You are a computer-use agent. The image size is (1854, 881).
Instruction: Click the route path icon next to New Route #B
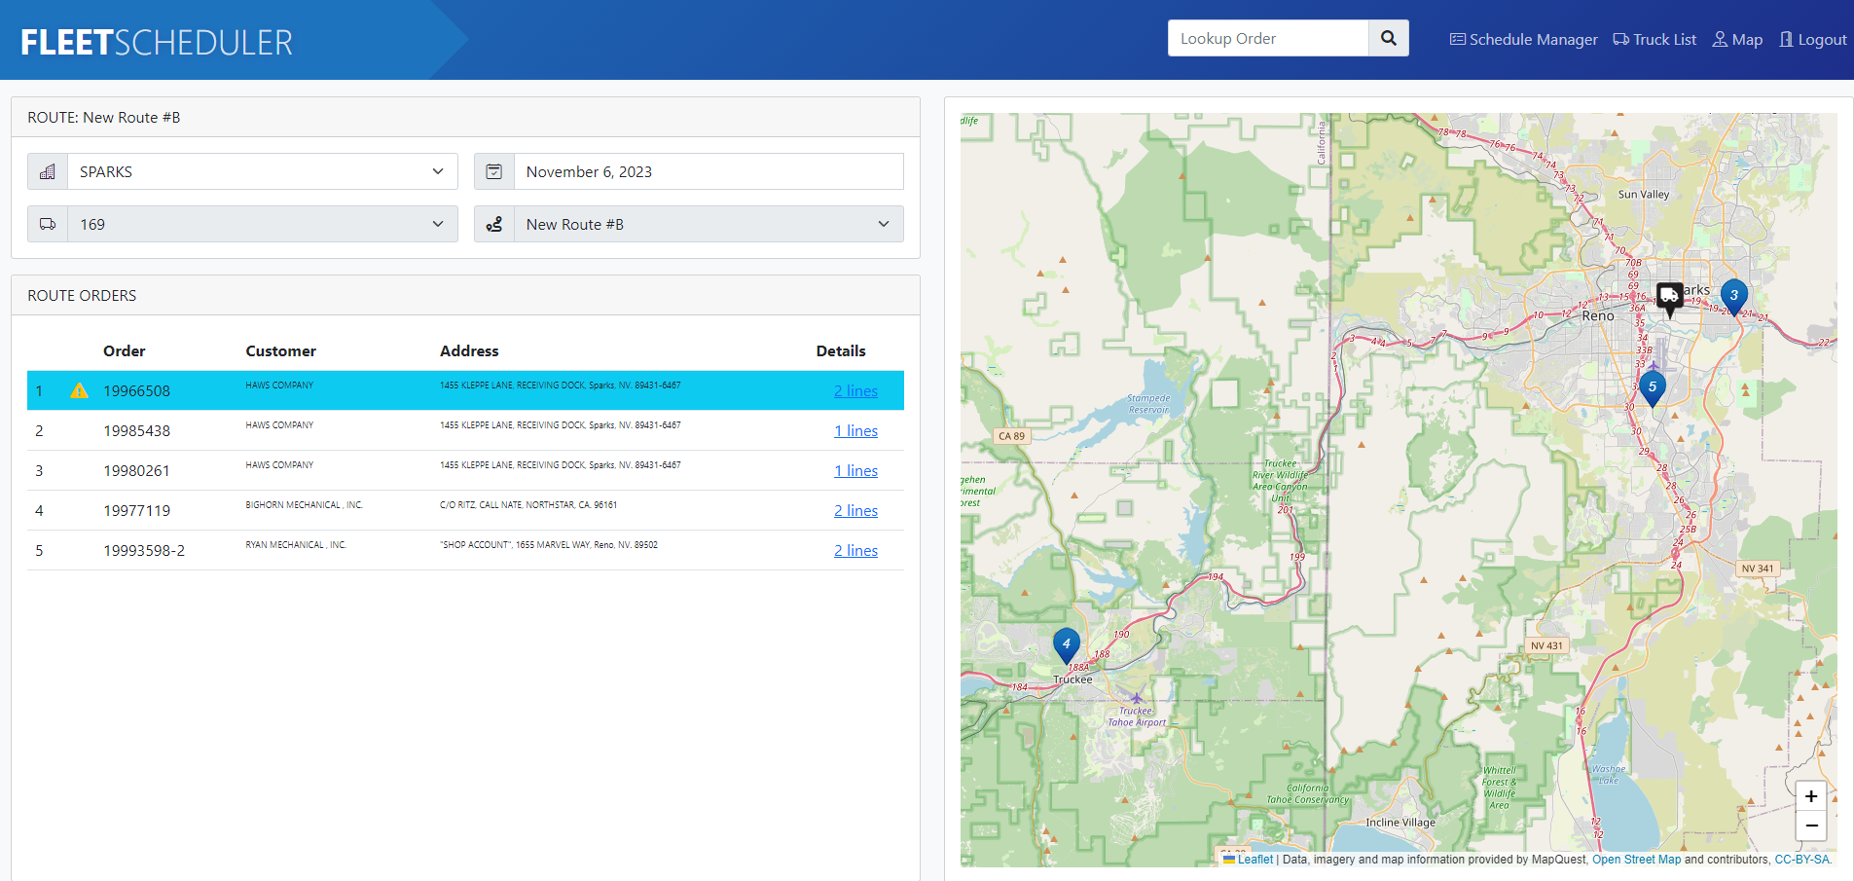click(x=493, y=224)
